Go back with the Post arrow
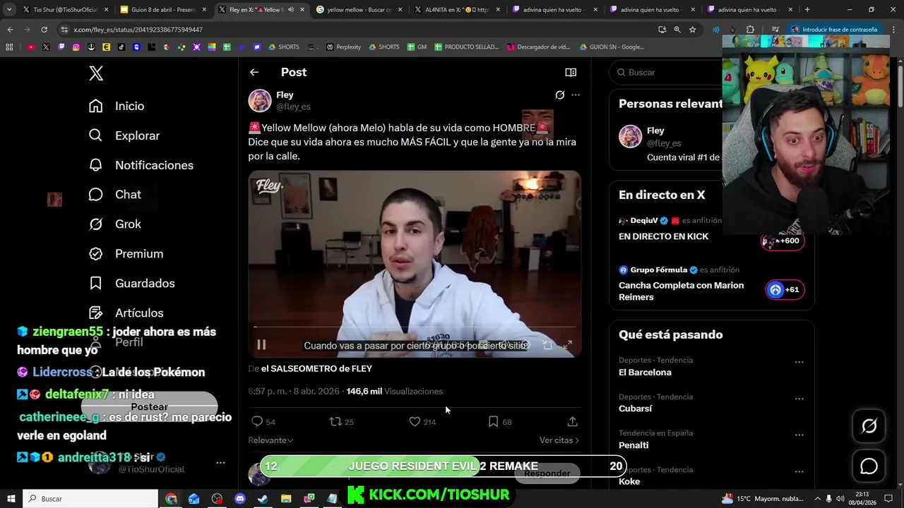The image size is (904, 508). (x=254, y=72)
